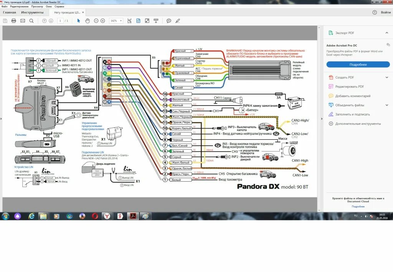This screenshot has height=272, width=393.
Task: Print the document with printer icon
Action: (x=14, y=21)
